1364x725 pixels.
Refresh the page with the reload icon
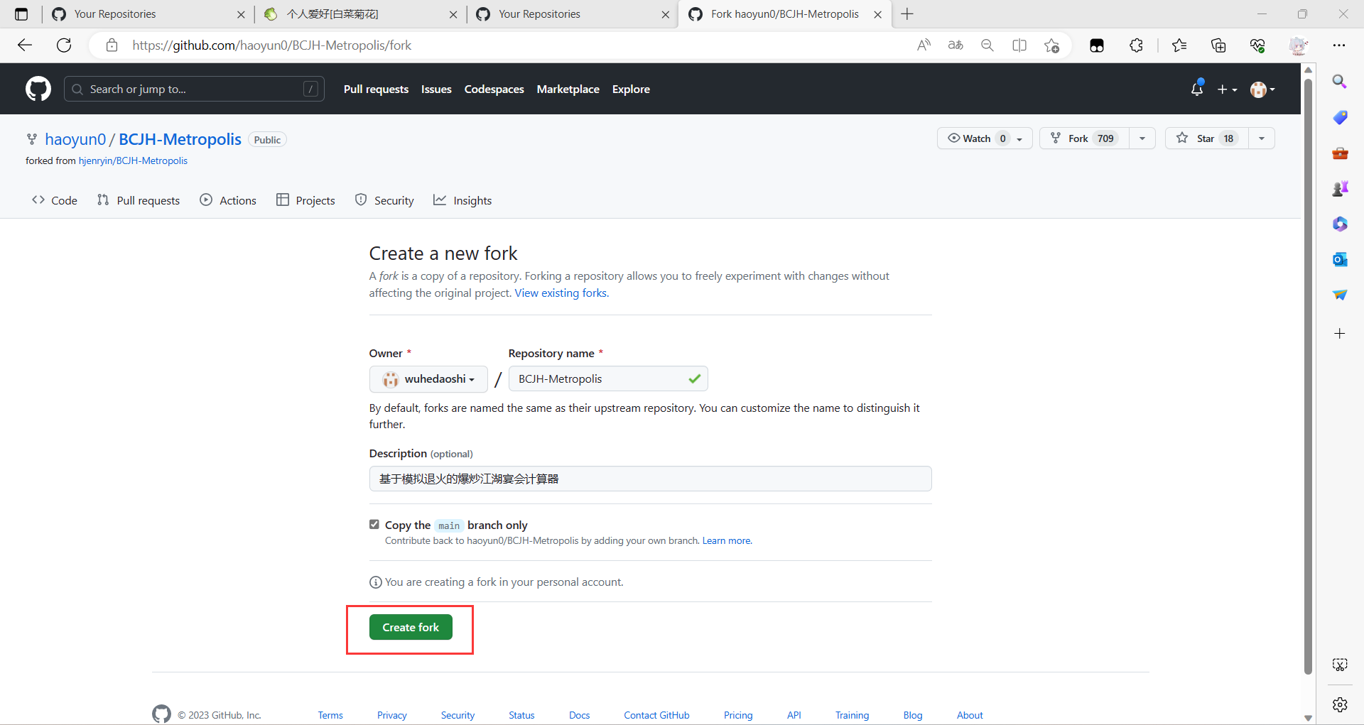tap(64, 45)
